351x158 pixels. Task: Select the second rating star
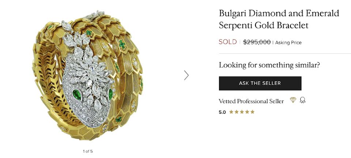pyautogui.click(x=237, y=112)
